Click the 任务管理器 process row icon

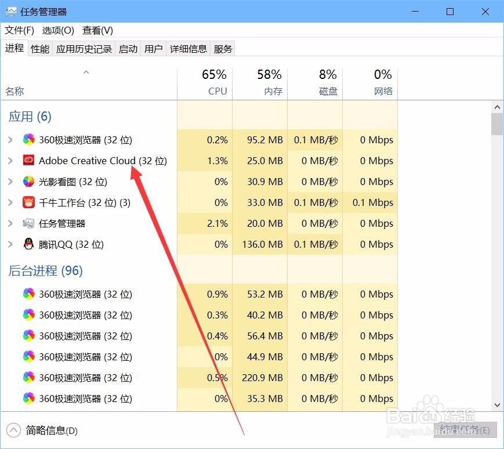tap(28, 223)
